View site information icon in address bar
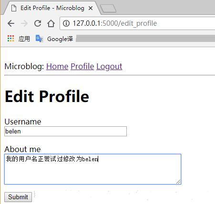Viewport: 215px width, 204px height. coord(66,23)
